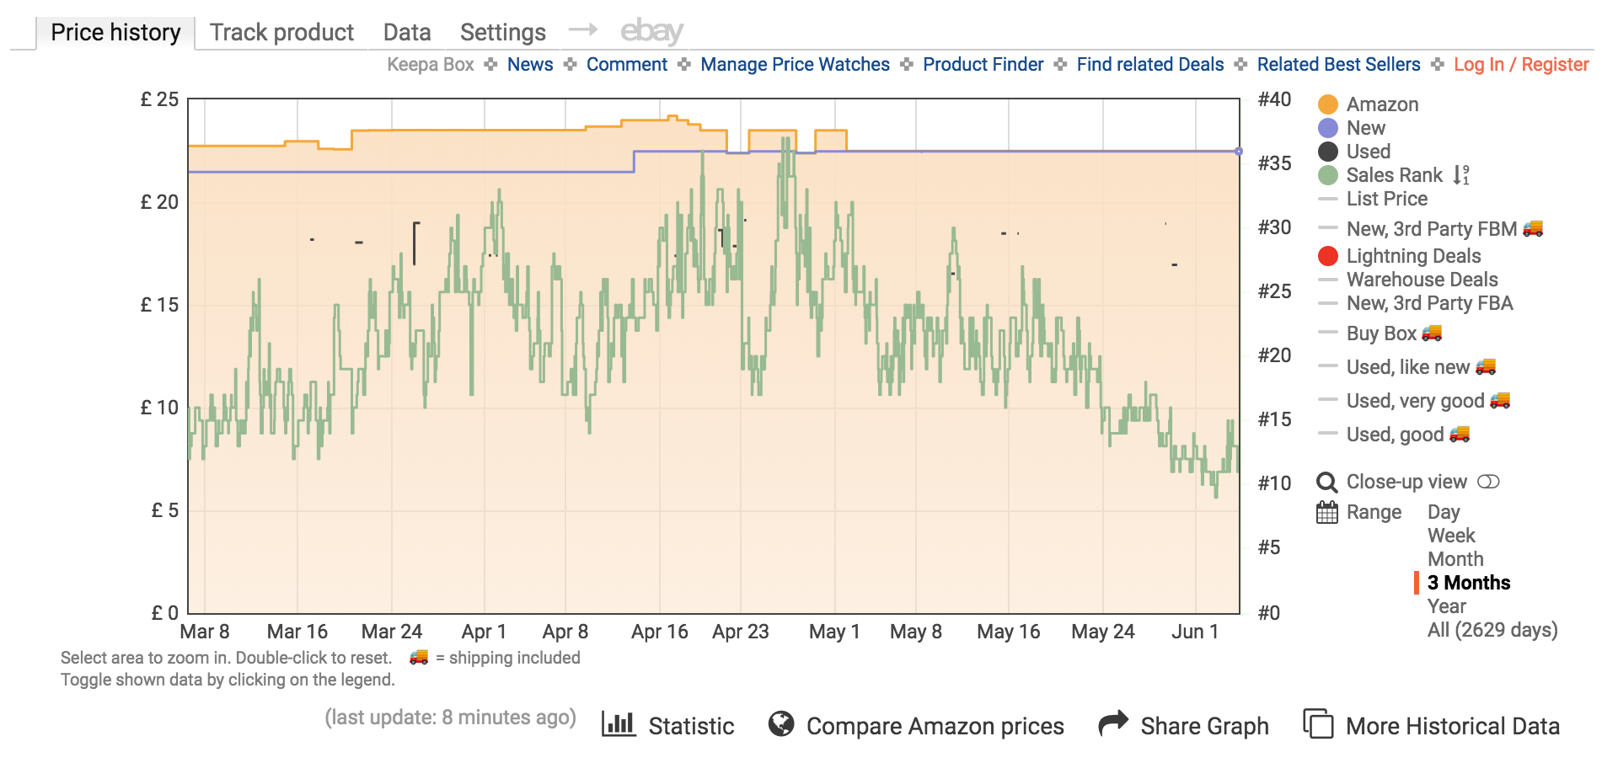Click the Lightning Deals legend label
The image size is (1618, 763).
(1413, 256)
